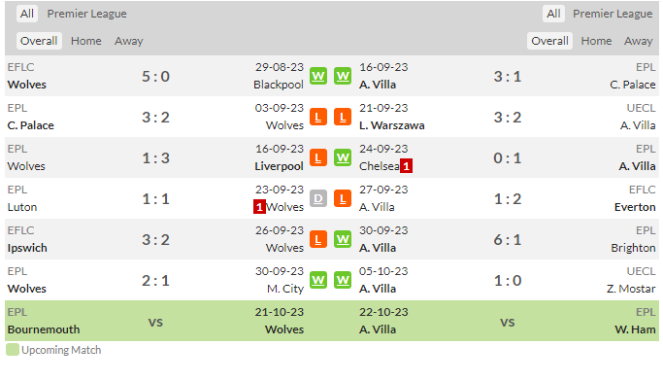
Task: Click the L badge for C. Palace vs Wolves
Action: [318, 117]
